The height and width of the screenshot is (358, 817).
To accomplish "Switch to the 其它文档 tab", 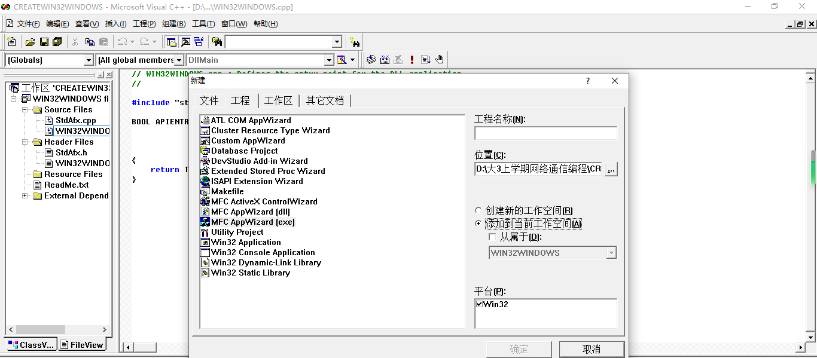I will (325, 100).
